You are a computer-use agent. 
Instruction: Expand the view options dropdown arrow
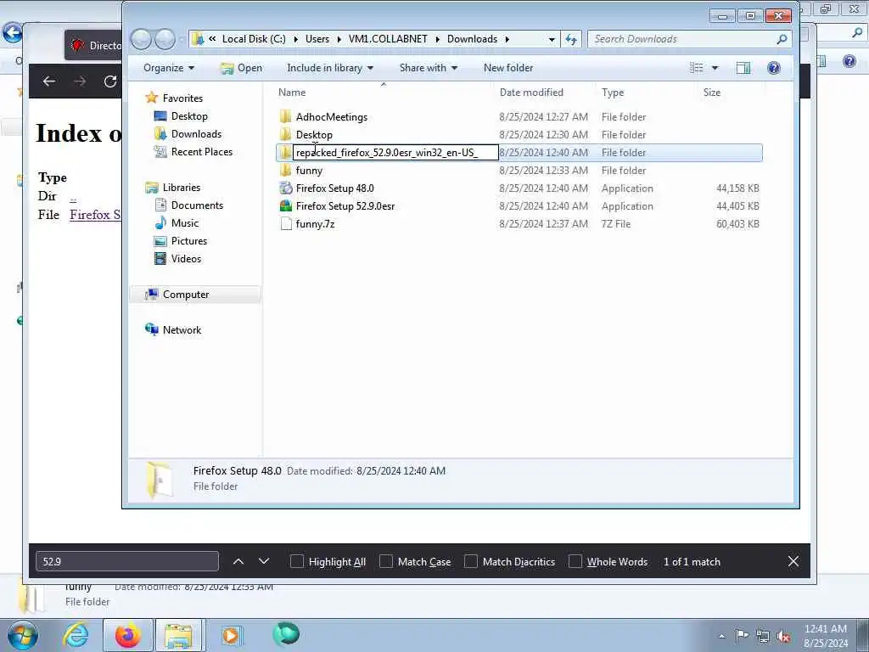[715, 68]
